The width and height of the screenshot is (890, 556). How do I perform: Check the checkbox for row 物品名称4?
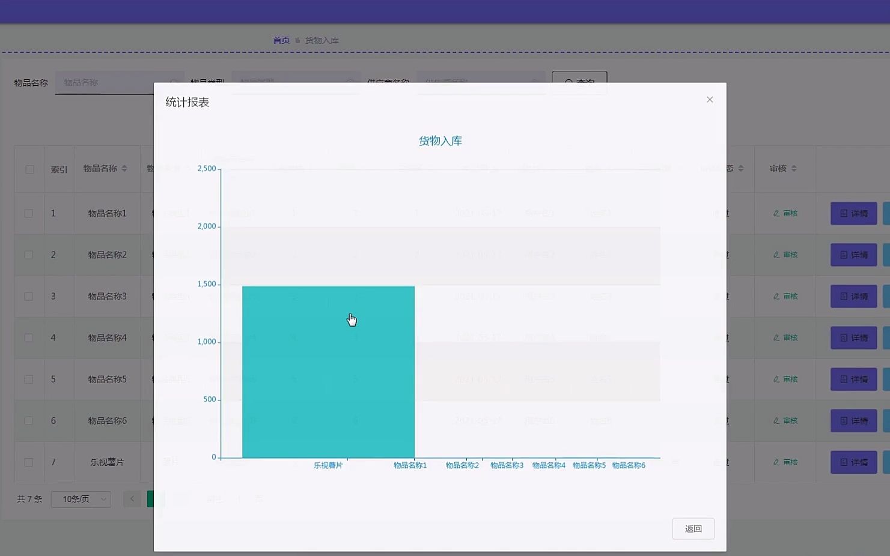pos(28,337)
